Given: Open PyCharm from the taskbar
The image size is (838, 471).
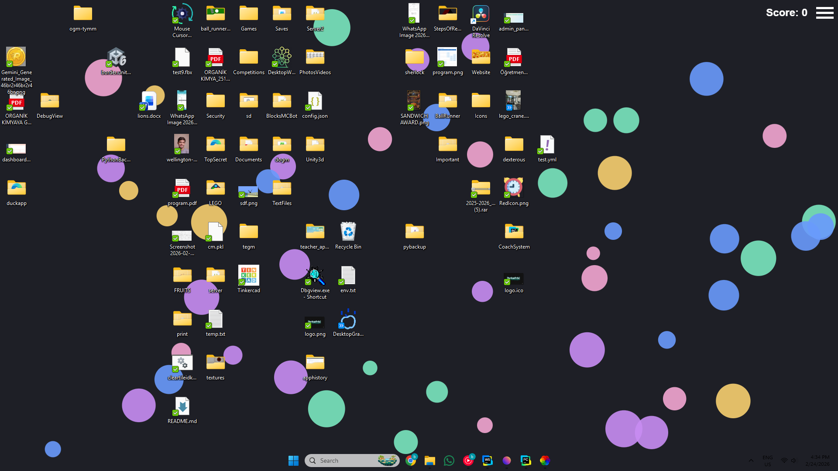Looking at the screenshot, I should coord(525,461).
